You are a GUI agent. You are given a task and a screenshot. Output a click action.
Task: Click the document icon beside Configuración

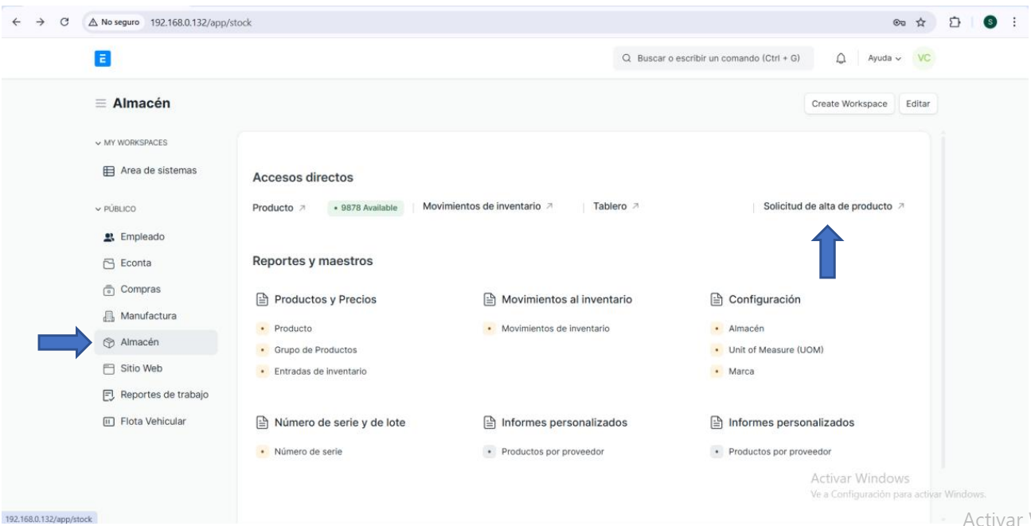coord(715,300)
